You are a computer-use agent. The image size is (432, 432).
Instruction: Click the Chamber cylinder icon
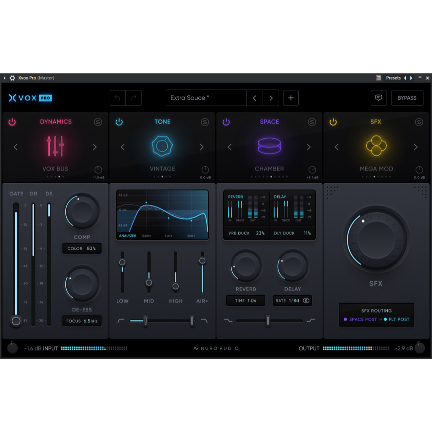(x=269, y=146)
